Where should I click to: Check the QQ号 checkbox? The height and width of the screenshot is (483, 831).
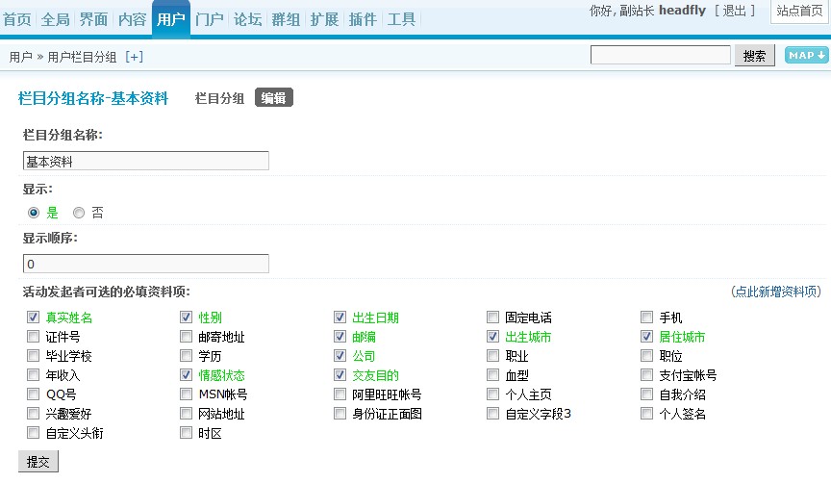33,394
